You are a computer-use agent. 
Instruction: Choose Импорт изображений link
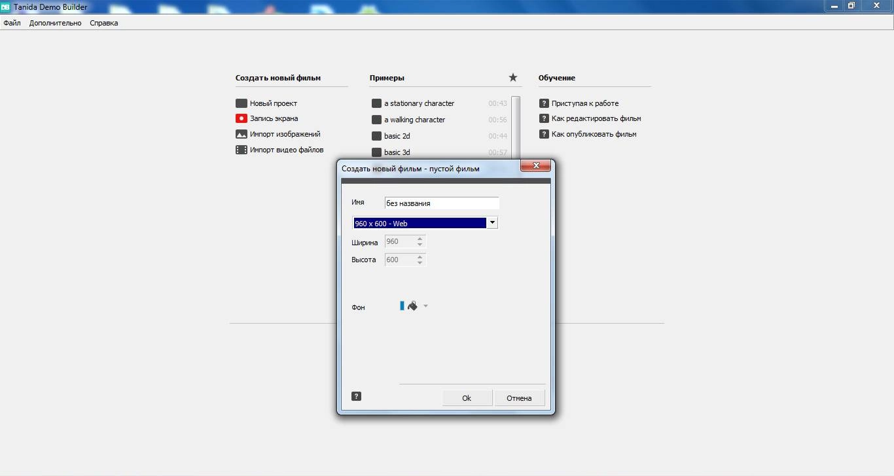285,134
